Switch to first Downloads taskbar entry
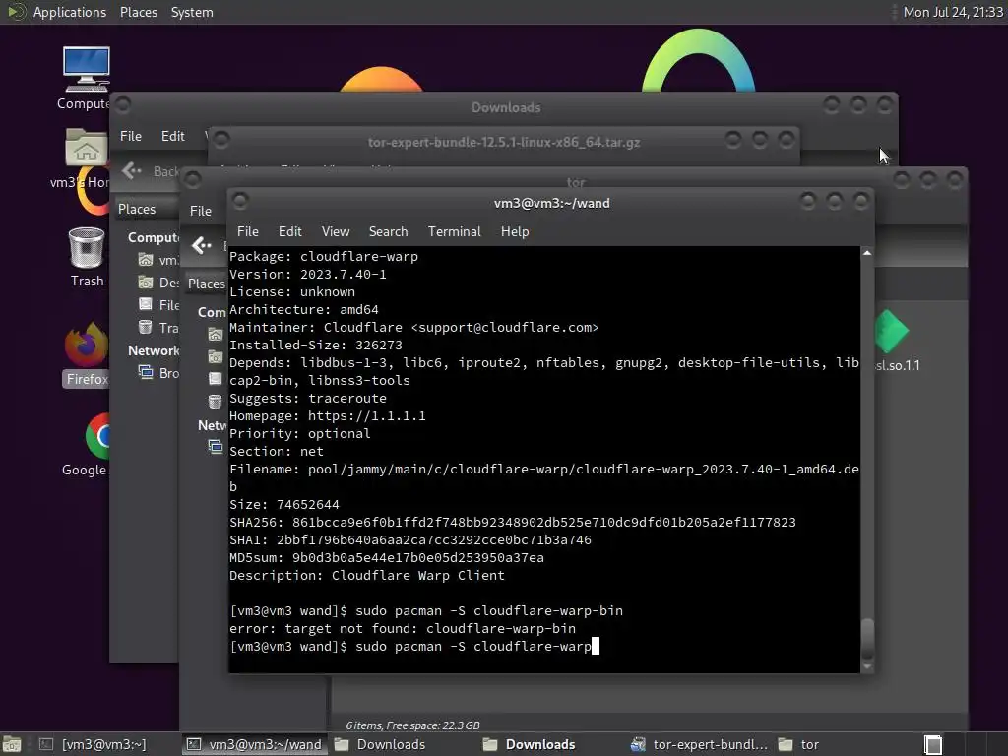The height and width of the screenshot is (756, 1008). 381,744
